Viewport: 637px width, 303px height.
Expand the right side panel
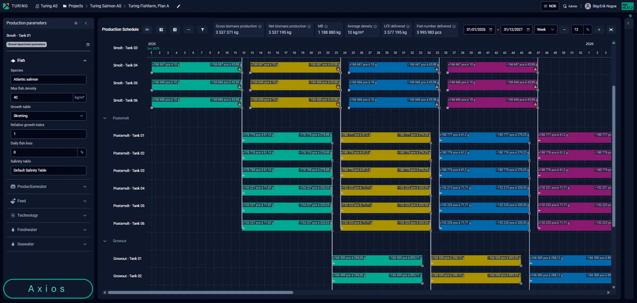click(x=628, y=23)
